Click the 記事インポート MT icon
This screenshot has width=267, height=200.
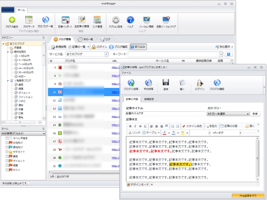65,20
